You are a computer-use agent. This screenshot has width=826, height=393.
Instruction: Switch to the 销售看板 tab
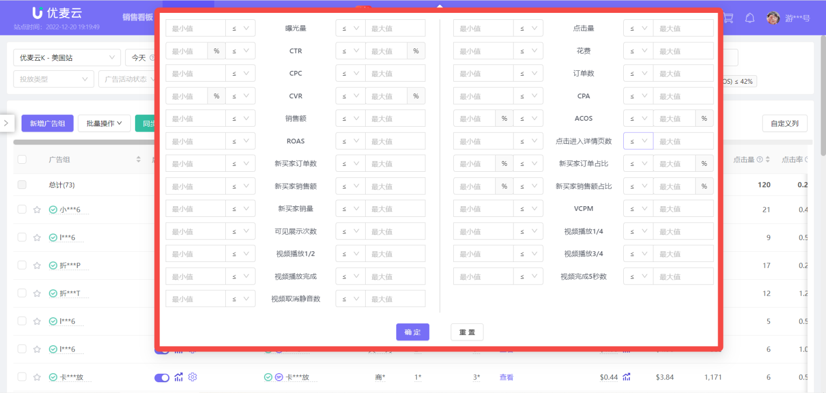pyautogui.click(x=138, y=17)
